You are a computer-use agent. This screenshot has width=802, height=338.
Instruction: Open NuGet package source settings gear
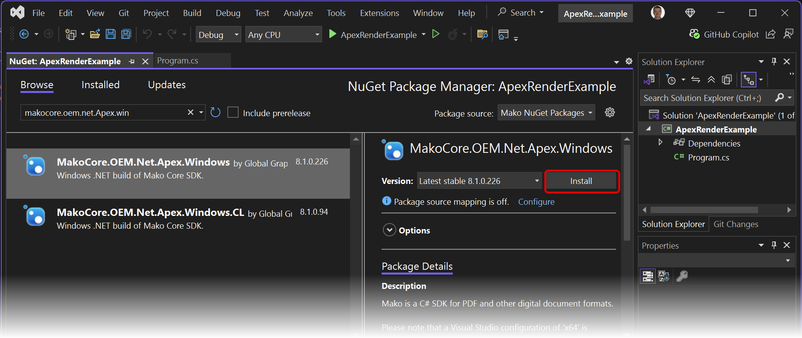coord(610,113)
